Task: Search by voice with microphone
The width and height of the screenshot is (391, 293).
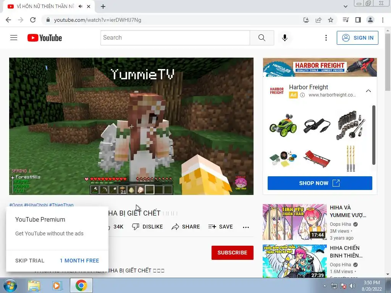Action: point(285,38)
